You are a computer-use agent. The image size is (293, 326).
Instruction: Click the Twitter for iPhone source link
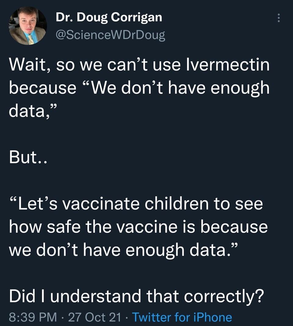click(x=182, y=317)
